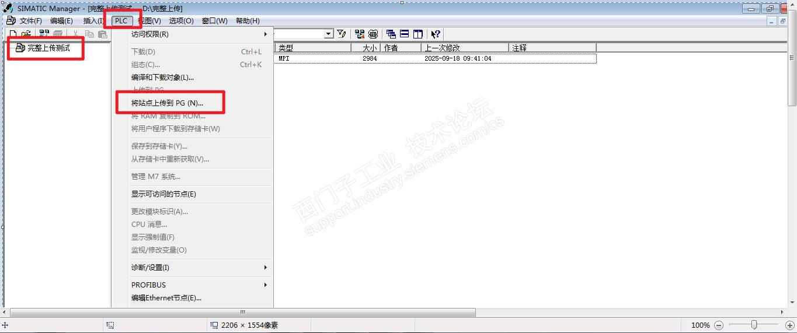Open the 选项(O) menu
Image resolution: width=797 pixels, height=333 pixels.
(181, 21)
